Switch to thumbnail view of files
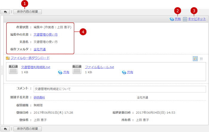Image resolution: width=209 pixels, height=132 pixels. pyautogui.click(x=195, y=59)
